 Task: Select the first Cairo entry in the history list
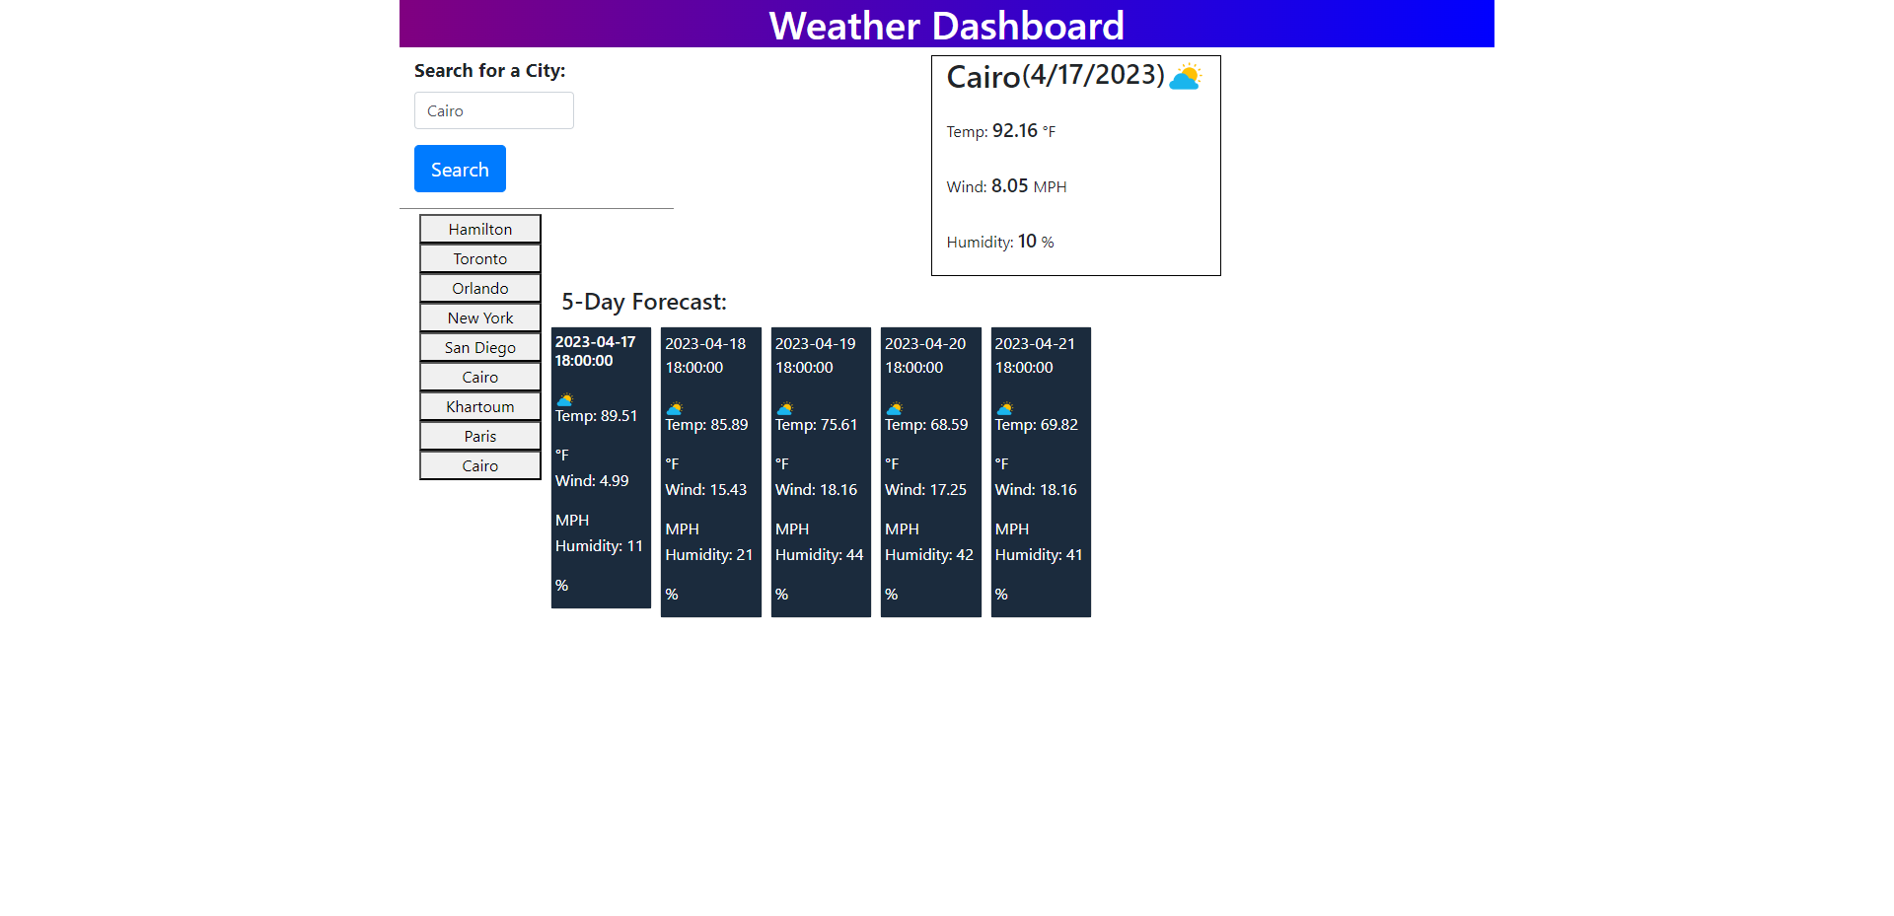point(480,377)
